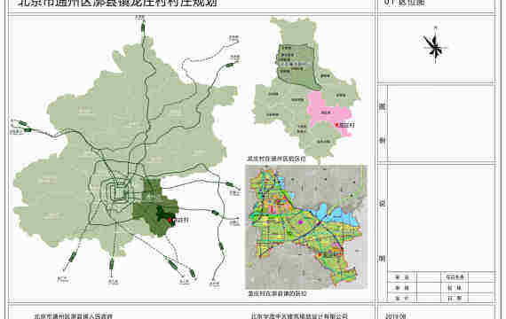This screenshot has height=319, width=506.
Task: Click the highway marker at far left edge
Action: (x=22, y=123)
